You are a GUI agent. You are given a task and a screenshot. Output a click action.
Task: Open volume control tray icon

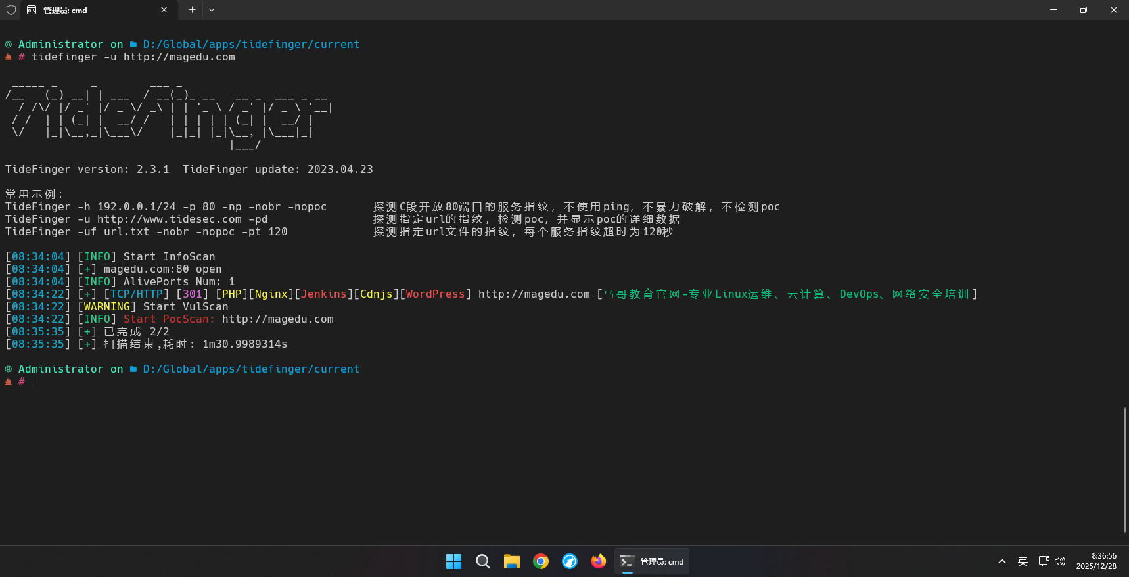[1060, 561]
